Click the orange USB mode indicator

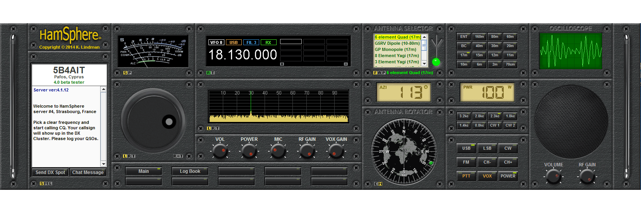click(x=234, y=42)
